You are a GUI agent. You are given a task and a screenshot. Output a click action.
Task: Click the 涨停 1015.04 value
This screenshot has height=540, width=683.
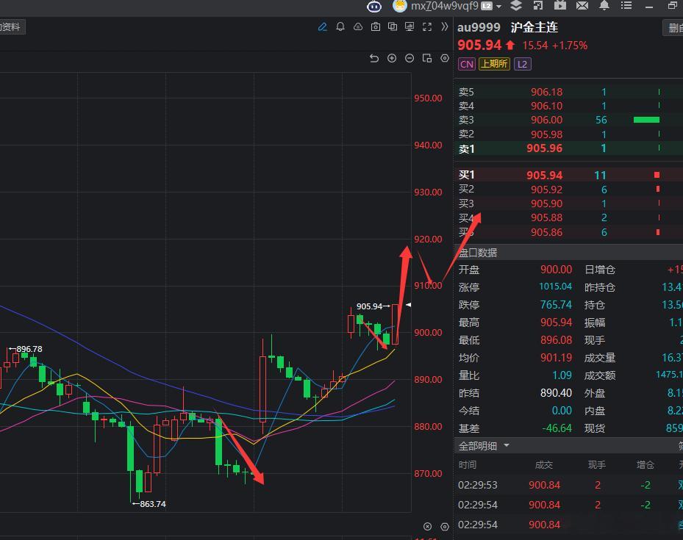click(555, 287)
